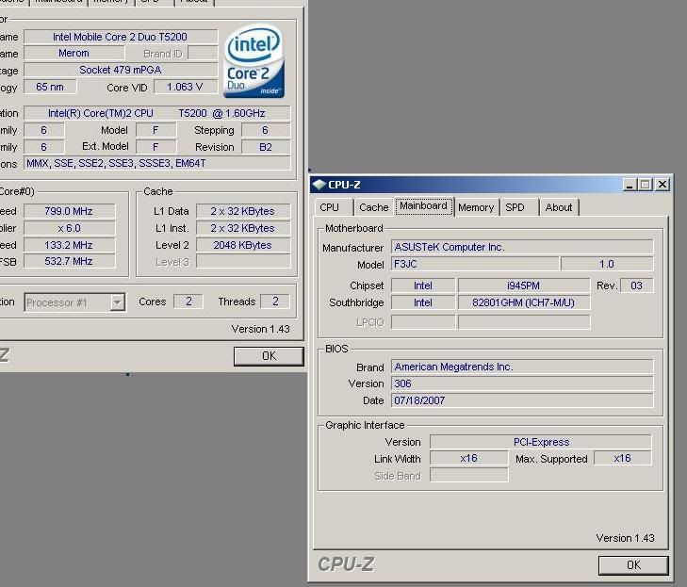This screenshot has width=687, height=587.
Task: Click the chipset vendor Intel field
Action: coord(423,285)
